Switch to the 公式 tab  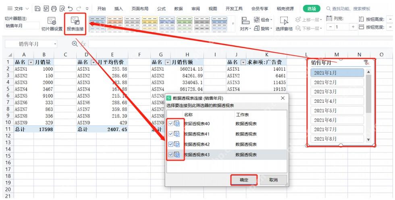[x=161, y=8]
